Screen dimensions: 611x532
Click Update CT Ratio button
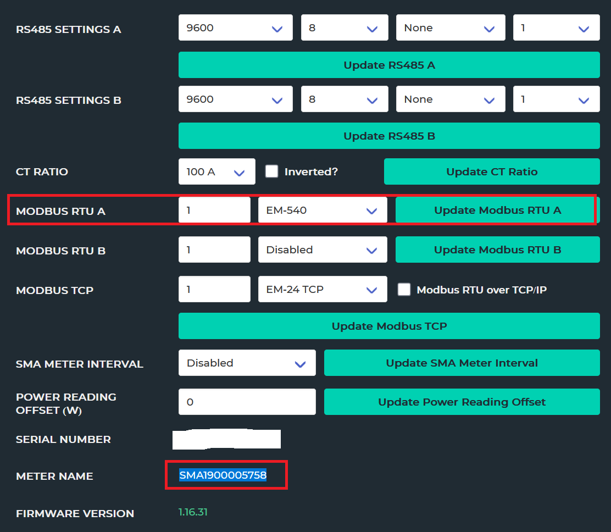[x=492, y=172]
